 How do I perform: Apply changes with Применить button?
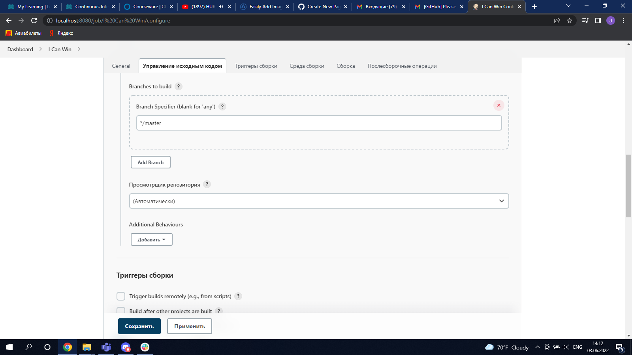pos(190,326)
